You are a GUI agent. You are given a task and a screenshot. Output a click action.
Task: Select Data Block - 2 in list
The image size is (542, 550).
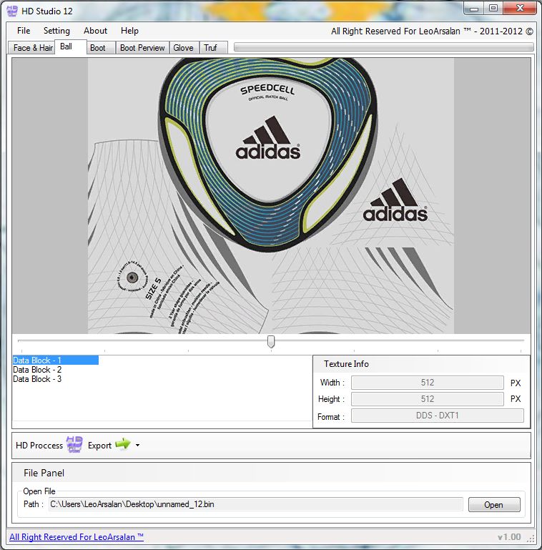point(37,370)
